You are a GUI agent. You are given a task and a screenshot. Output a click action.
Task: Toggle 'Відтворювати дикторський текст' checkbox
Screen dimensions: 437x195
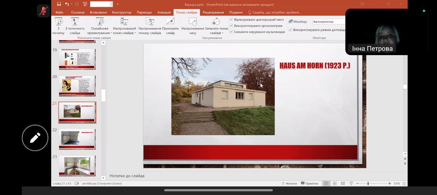(231, 19)
